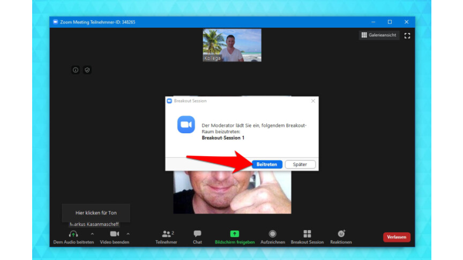
Task: Close the Zoom Meeting window
Action: point(407,22)
